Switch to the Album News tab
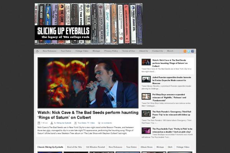Screen dimensions: 230x153 [x=146, y=147]
